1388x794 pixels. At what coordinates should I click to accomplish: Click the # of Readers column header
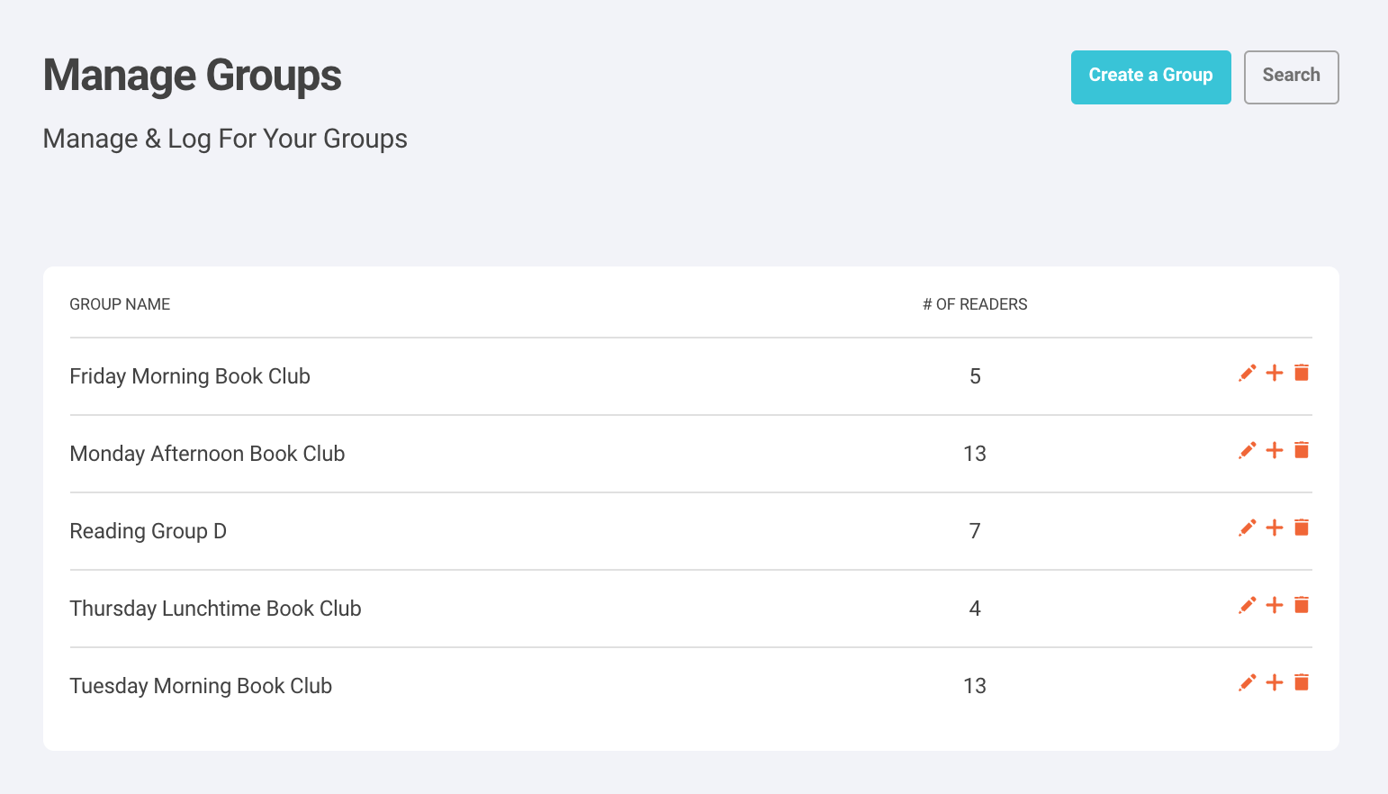(x=975, y=304)
